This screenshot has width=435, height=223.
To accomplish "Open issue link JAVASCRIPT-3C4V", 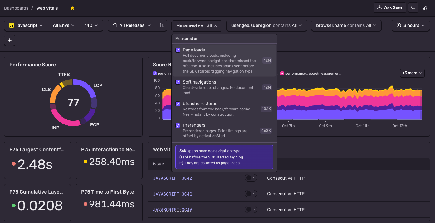I will click(x=172, y=210).
